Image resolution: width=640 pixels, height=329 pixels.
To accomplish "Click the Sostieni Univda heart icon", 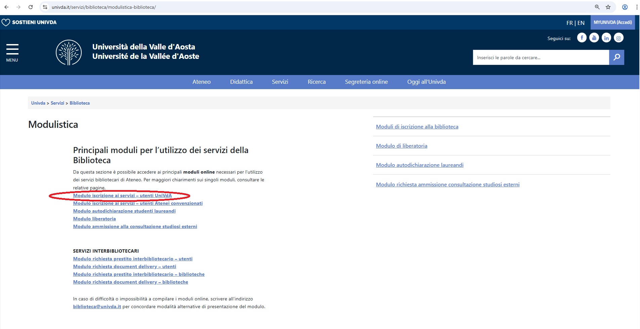I will [x=6, y=23].
